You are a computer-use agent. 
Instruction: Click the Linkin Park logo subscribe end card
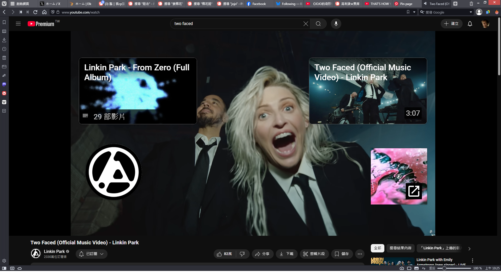114,172
